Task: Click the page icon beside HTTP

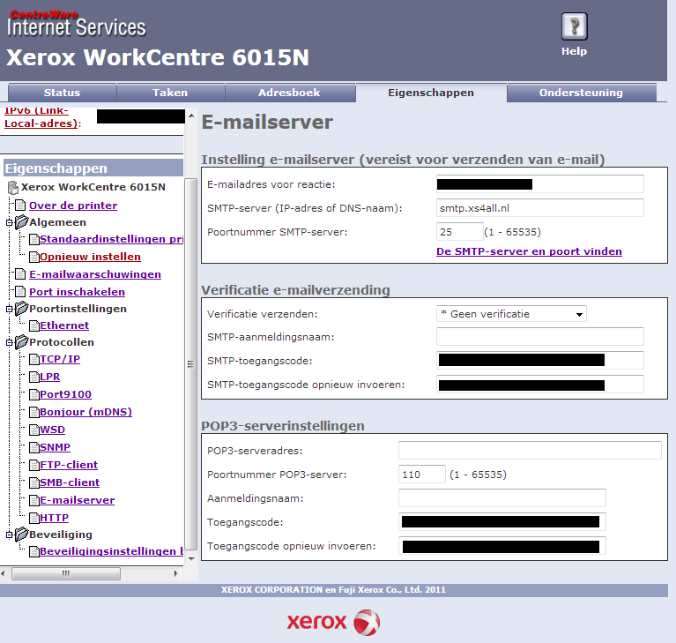Action: point(34,518)
